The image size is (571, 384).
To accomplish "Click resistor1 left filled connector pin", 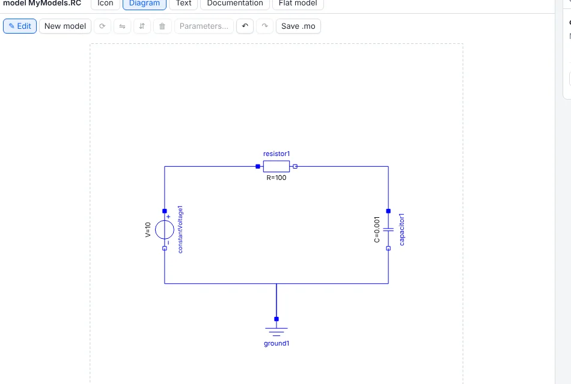I will (258, 167).
